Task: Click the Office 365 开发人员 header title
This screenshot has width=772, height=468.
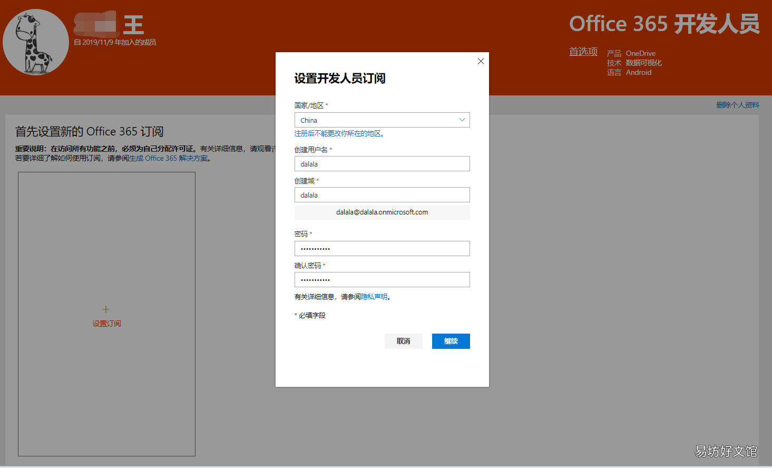Action: [664, 24]
